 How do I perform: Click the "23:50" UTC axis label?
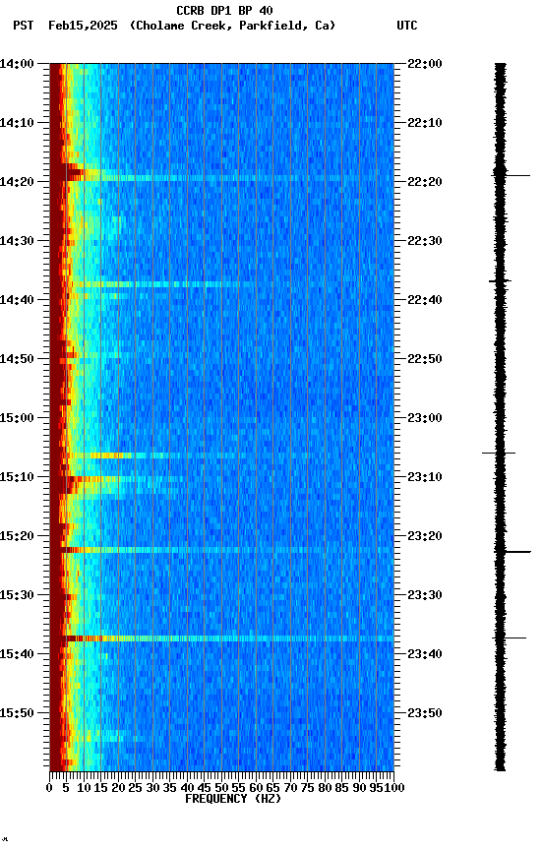(x=425, y=714)
